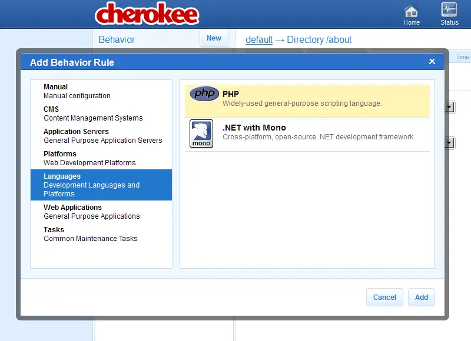Click the Behavior heading

pyautogui.click(x=117, y=39)
